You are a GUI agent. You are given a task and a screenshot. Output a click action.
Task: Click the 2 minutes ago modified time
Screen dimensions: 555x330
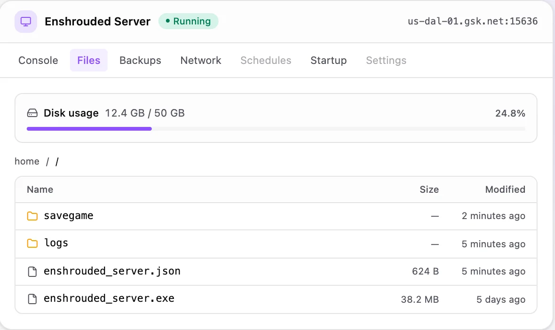[493, 216]
